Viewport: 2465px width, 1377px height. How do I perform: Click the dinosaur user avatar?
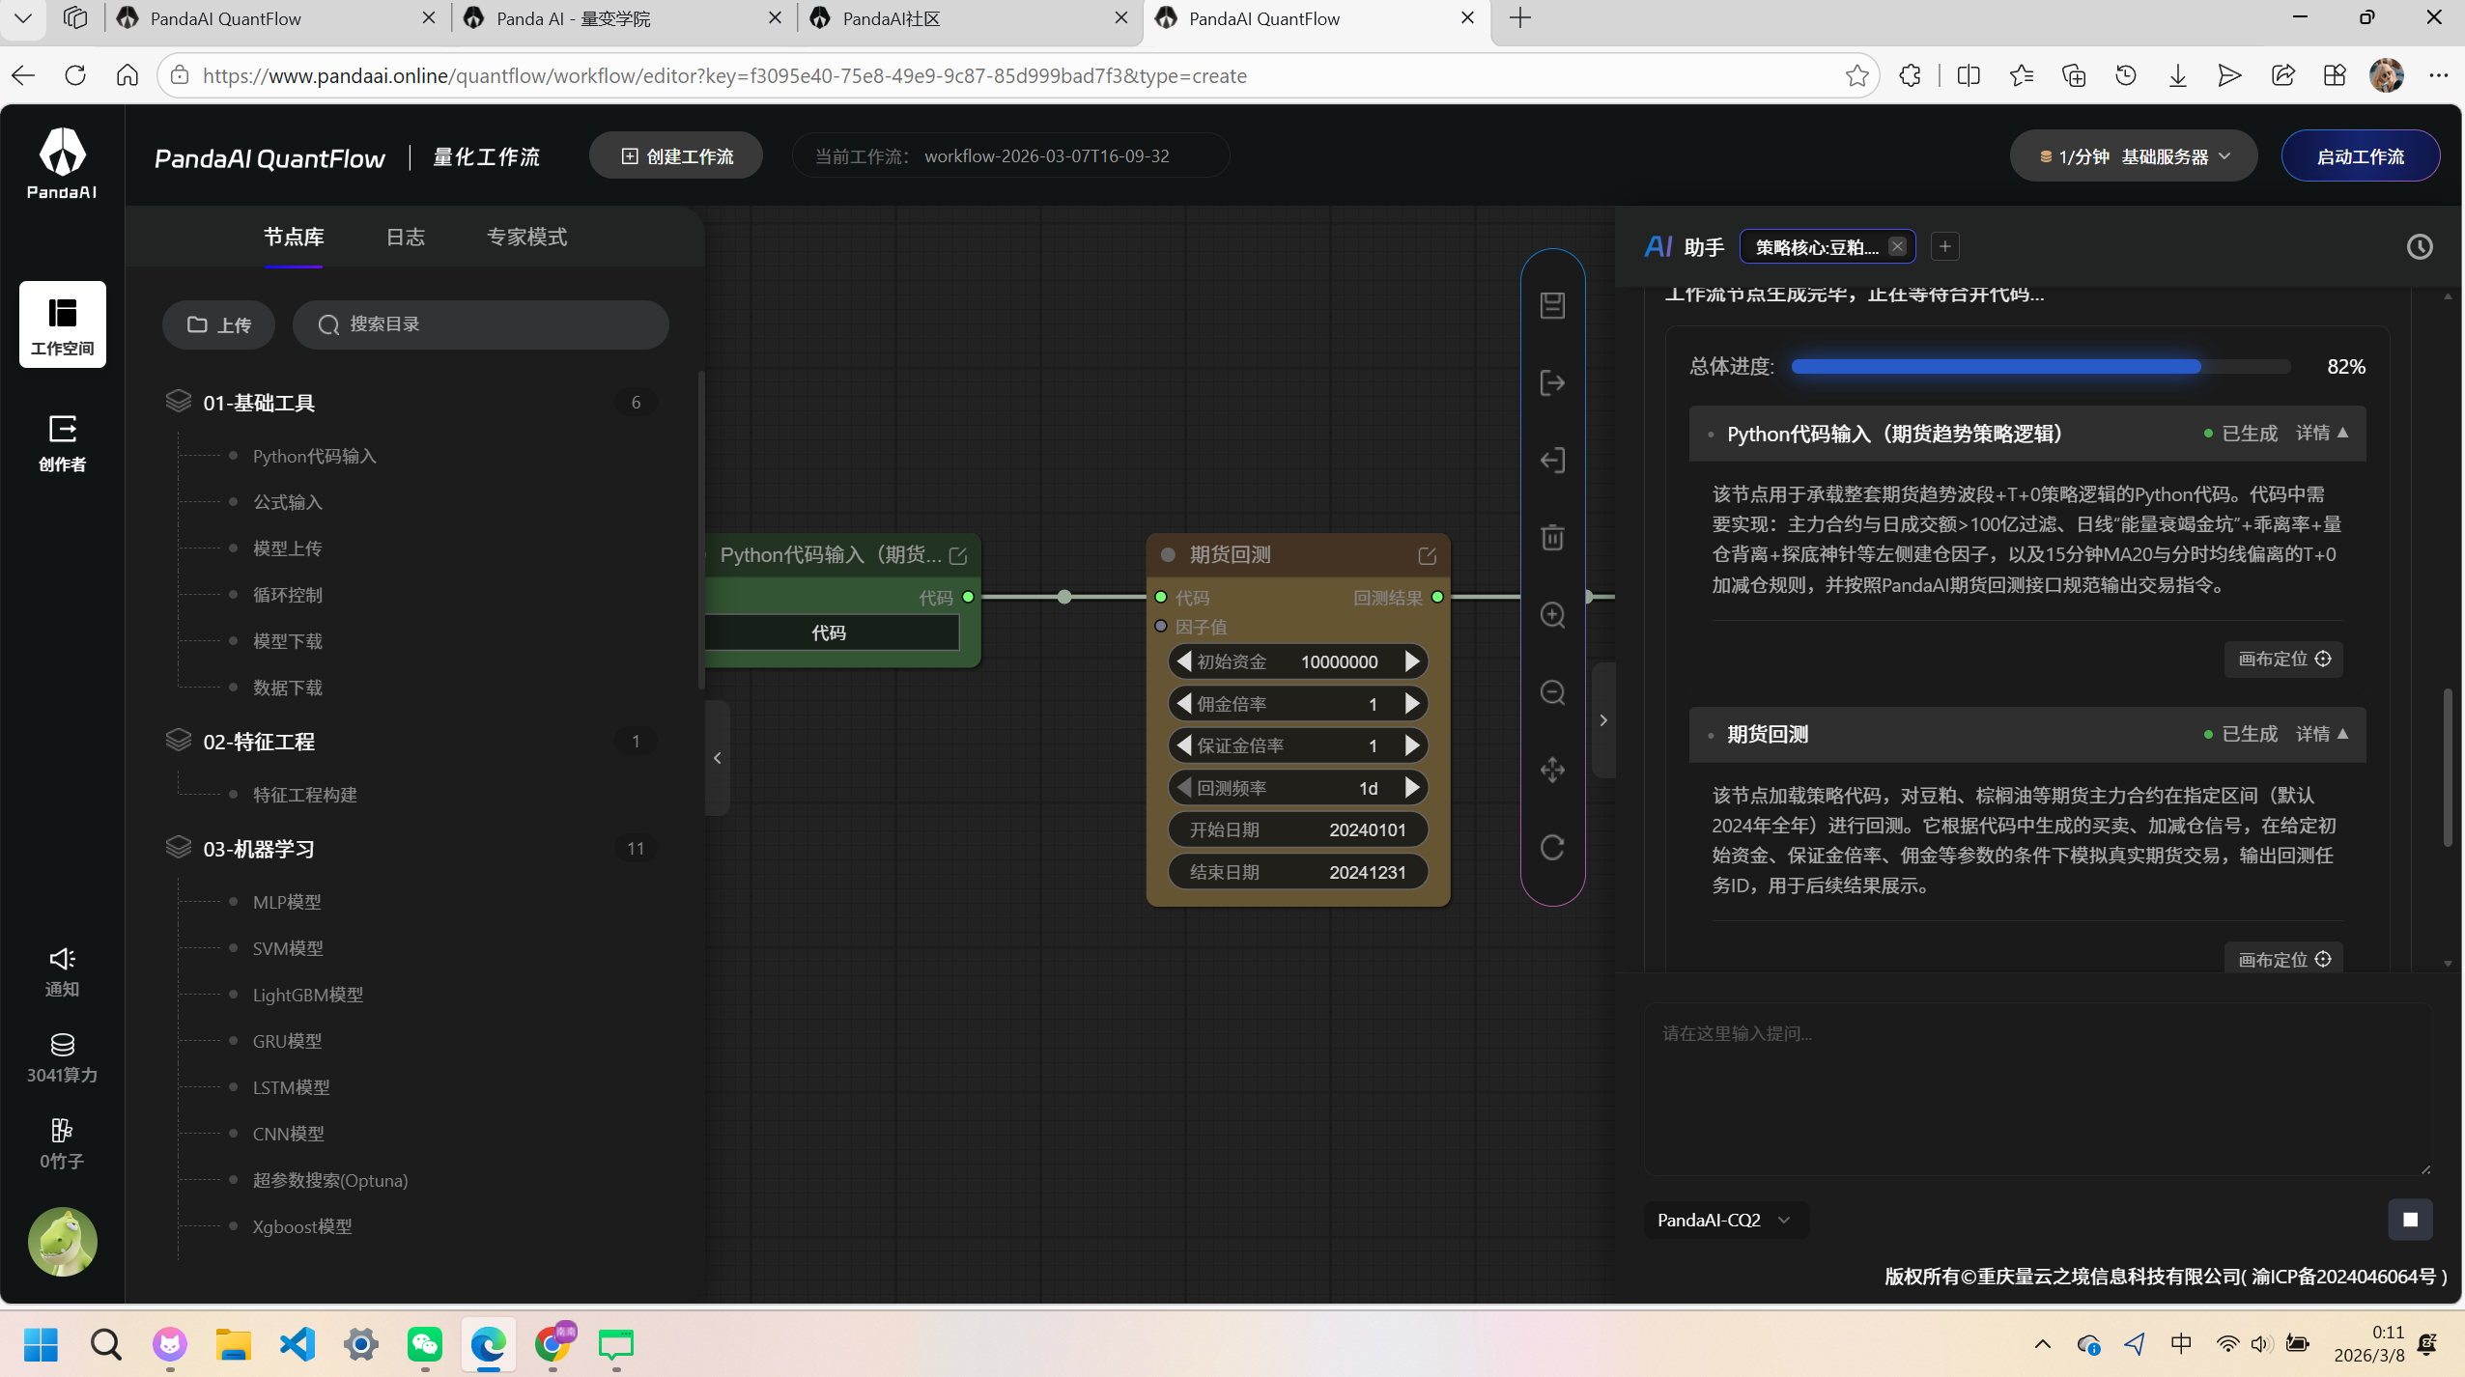tap(63, 1242)
